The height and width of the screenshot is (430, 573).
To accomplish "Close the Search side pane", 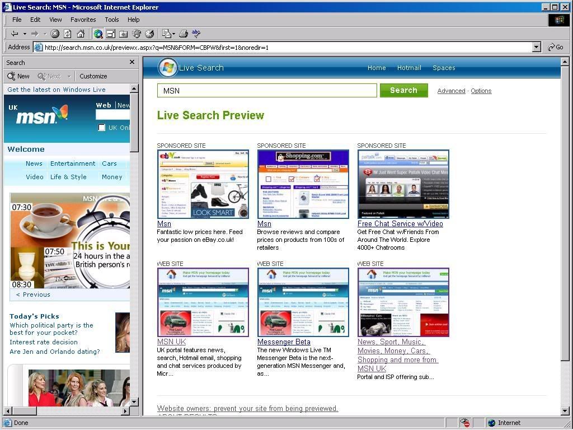I will [x=132, y=62].
